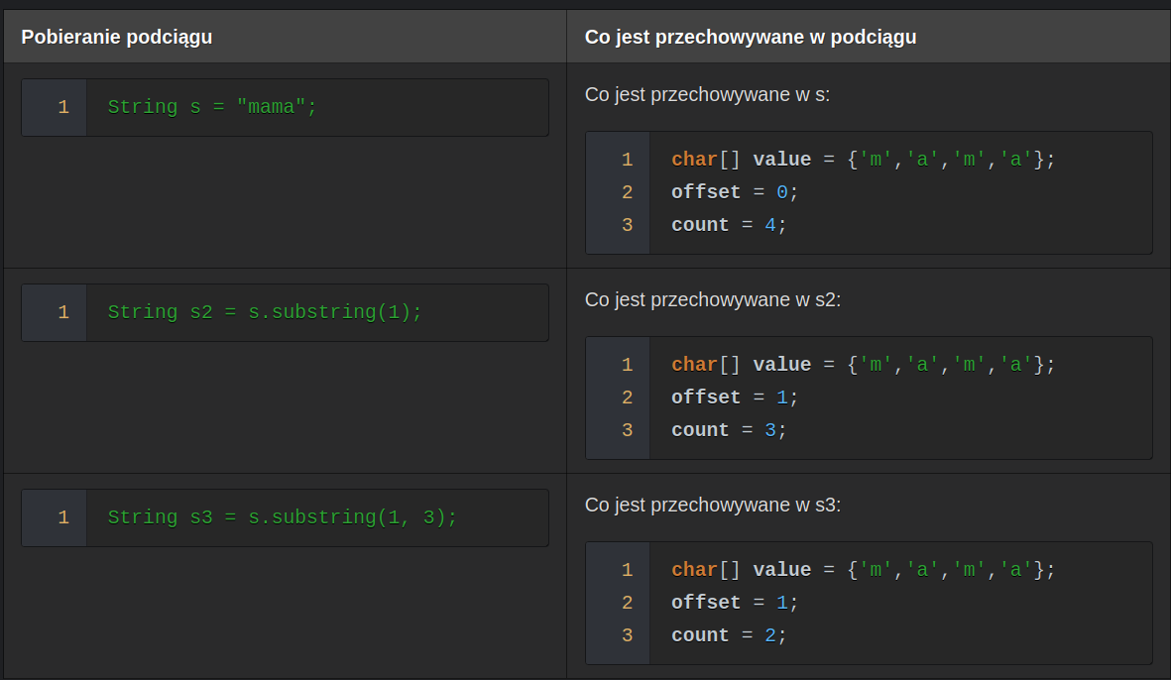Image resolution: width=1171 pixels, height=680 pixels.
Task: Click the char[] value line under the s3 label
Action: pyautogui.click(x=863, y=570)
